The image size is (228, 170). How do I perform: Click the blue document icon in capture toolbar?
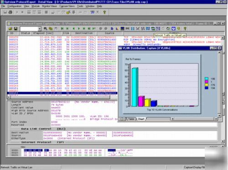(x=112, y=29)
